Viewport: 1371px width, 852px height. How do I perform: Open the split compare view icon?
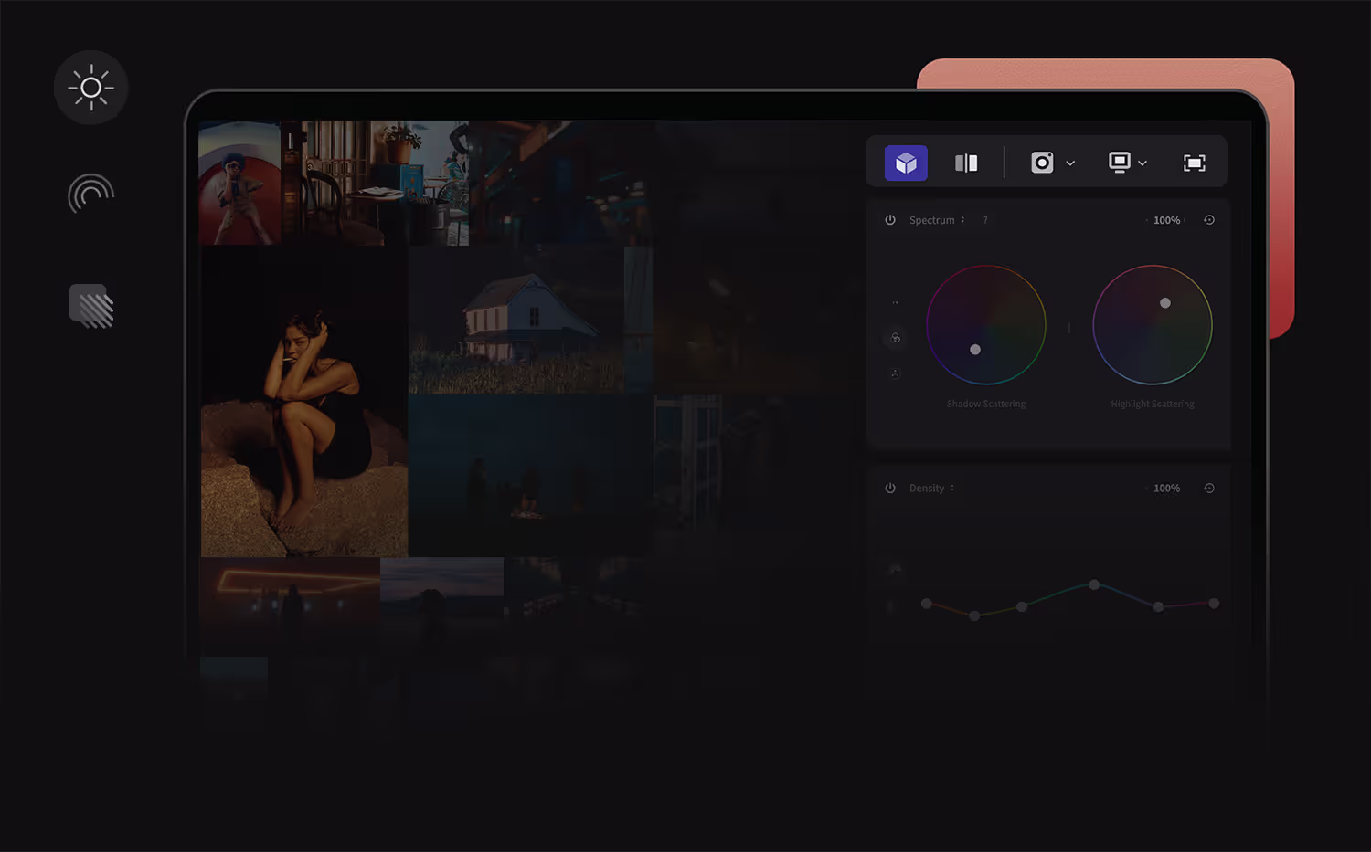click(x=966, y=163)
